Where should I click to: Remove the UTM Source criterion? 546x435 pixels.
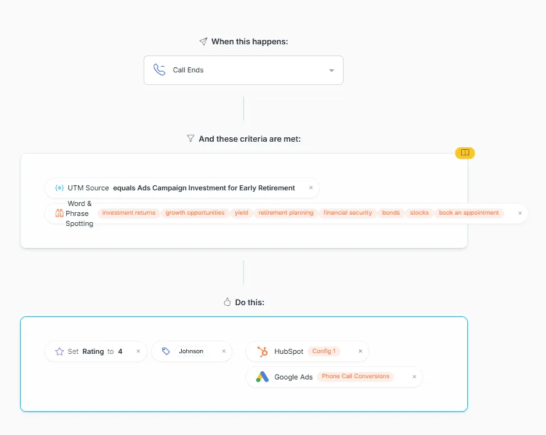tap(311, 188)
